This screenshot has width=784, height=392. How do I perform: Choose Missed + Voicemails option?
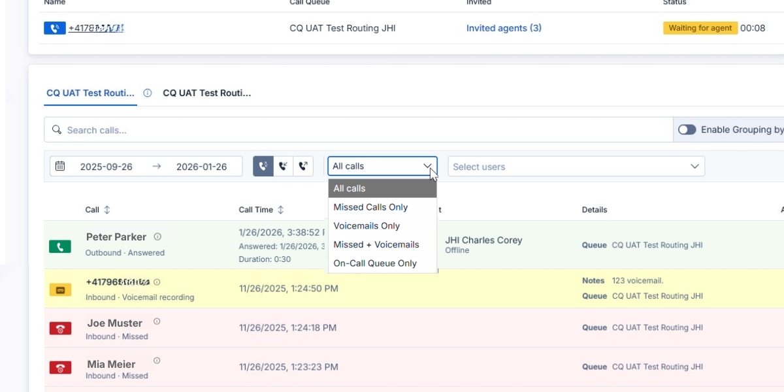tap(382, 244)
